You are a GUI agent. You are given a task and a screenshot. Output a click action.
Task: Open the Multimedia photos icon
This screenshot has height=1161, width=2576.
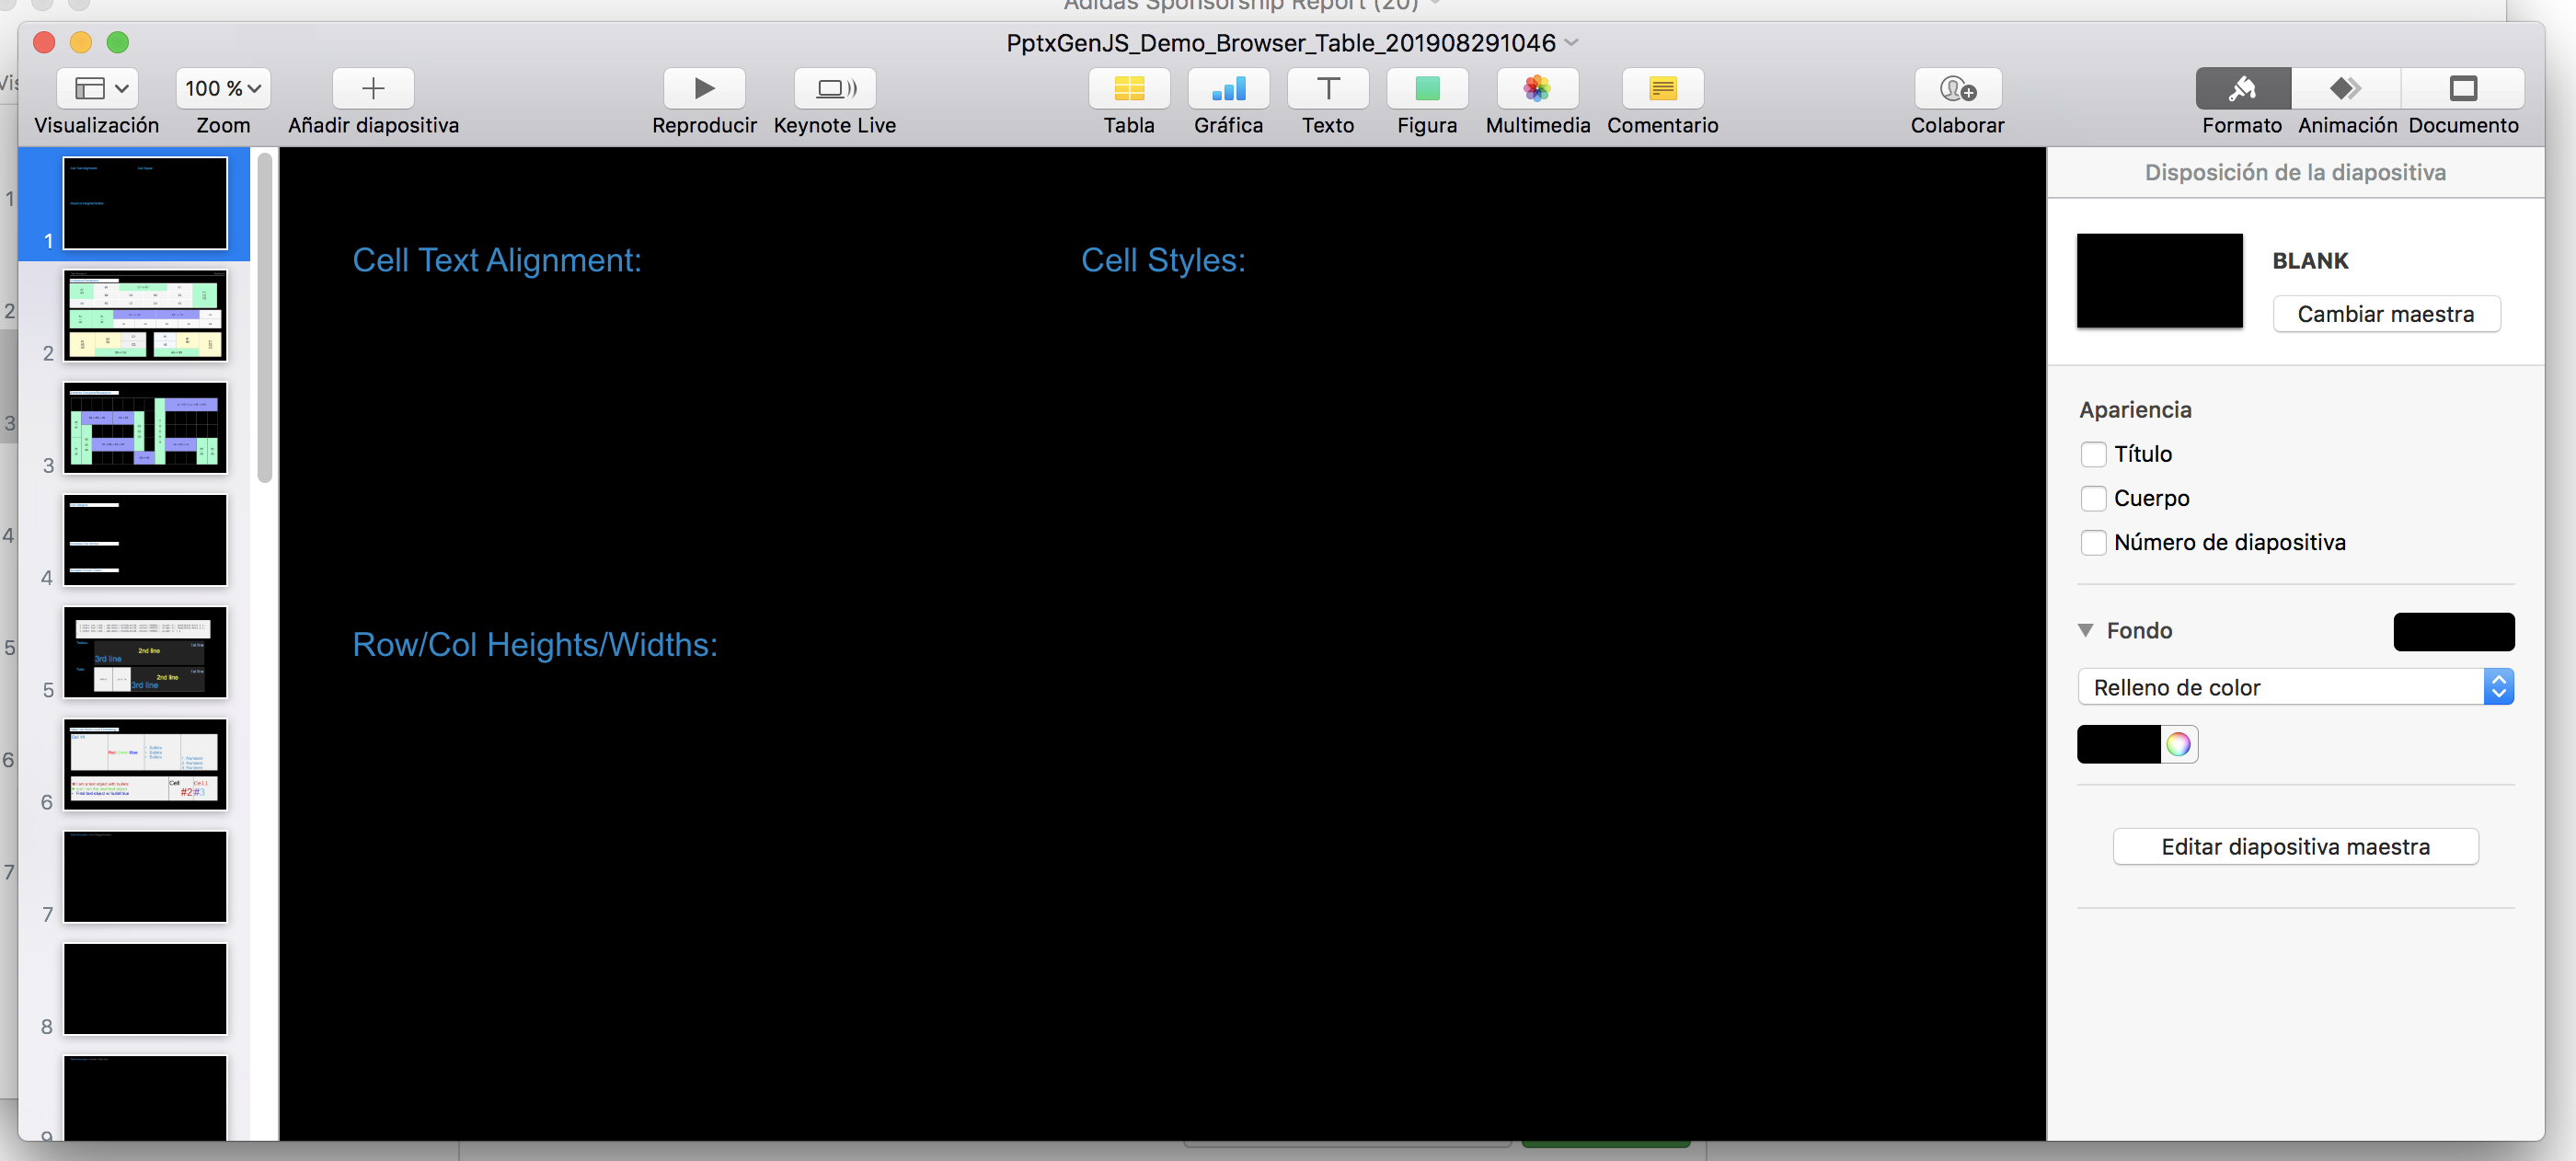1537,88
